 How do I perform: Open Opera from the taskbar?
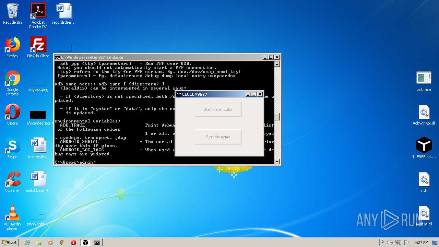click(73, 243)
